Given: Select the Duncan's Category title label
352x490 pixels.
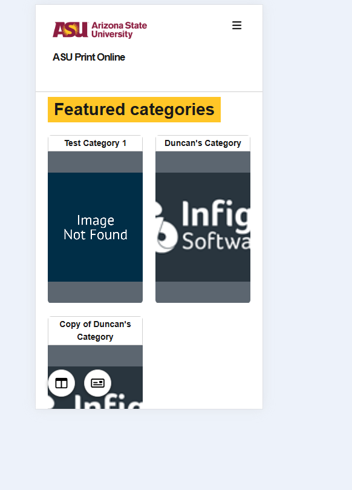Looking at the screenshot, I should (203, 143).
